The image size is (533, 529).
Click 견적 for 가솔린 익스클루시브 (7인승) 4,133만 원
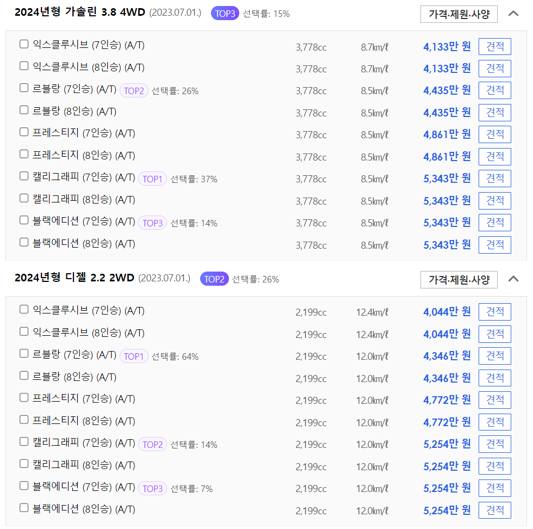pos(494,46)
